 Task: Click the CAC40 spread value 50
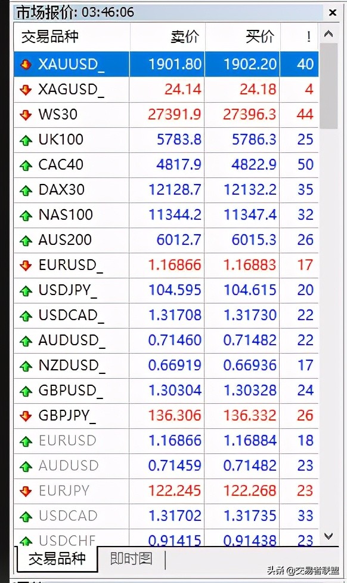click(x=305, y=165)
